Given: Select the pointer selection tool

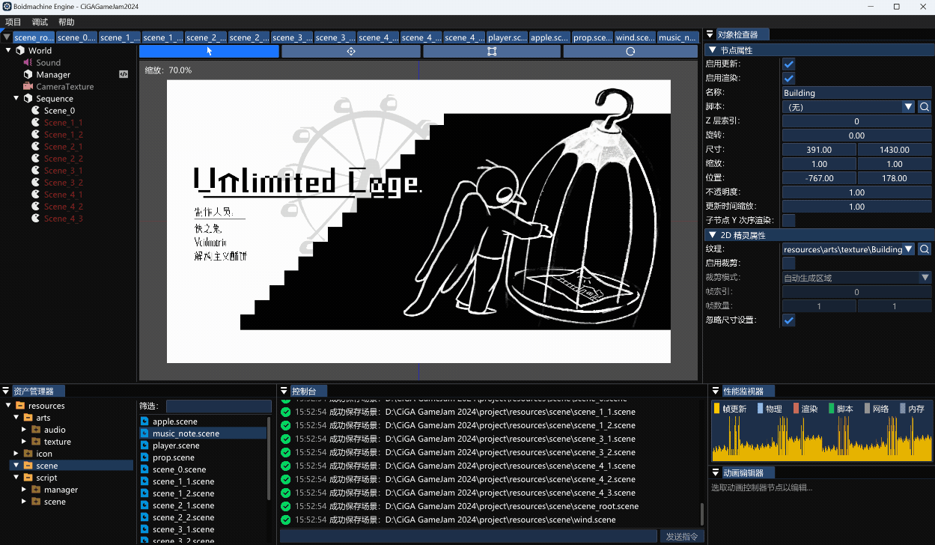Looking at the screenshot, I should click(x=207, y=51).
